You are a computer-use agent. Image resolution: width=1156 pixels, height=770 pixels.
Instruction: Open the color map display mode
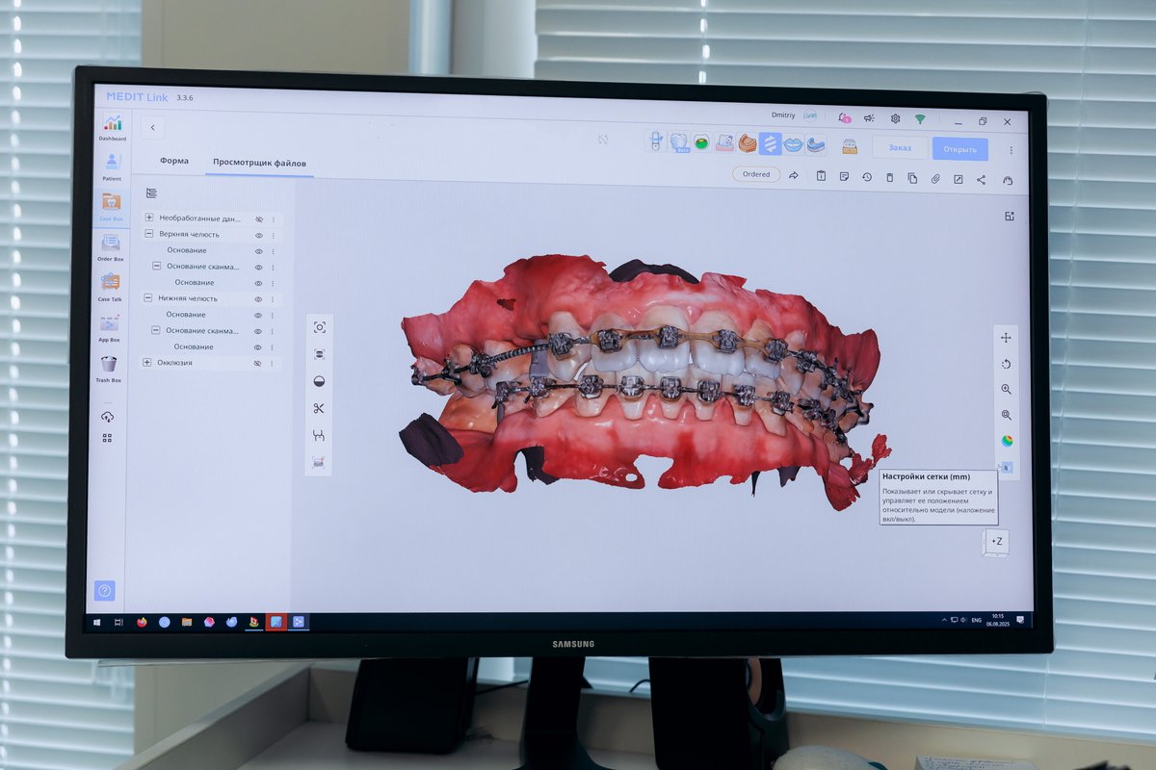point(1007,441)
